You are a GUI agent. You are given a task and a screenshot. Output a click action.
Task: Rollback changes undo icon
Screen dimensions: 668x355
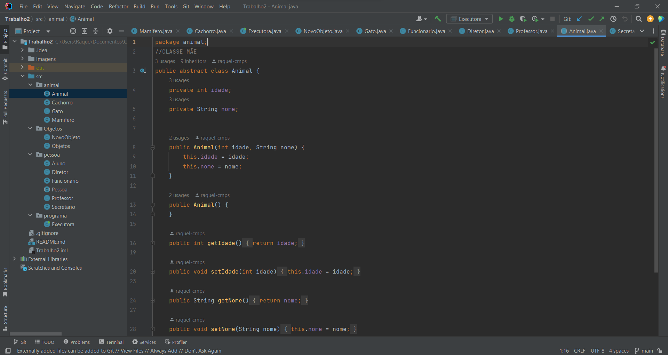(625, 19)
